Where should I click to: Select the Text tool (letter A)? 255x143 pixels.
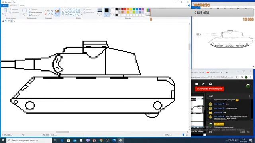pyautogui.click(x=52, y=11)
